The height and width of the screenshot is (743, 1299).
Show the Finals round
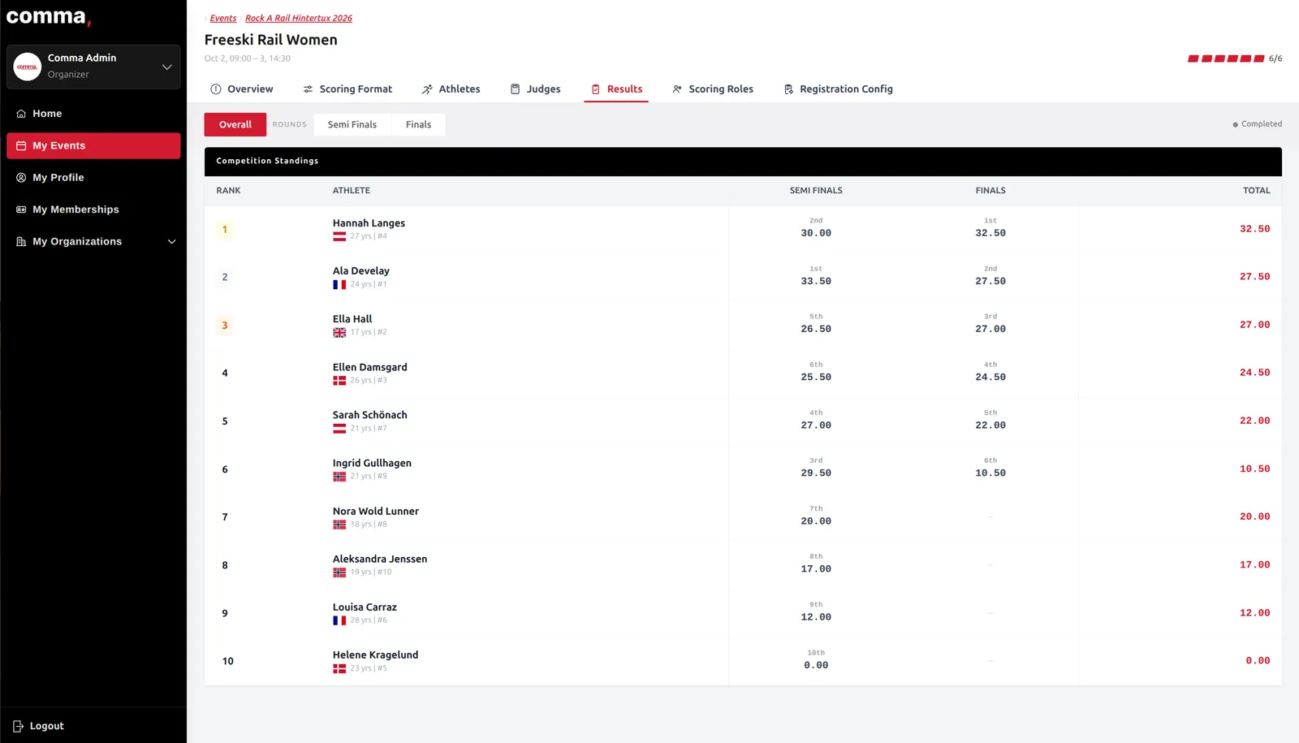pos(419,124)
